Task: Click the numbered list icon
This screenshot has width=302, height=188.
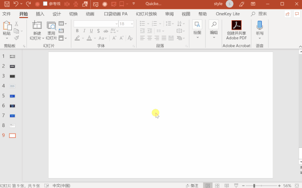Action: 154,24
